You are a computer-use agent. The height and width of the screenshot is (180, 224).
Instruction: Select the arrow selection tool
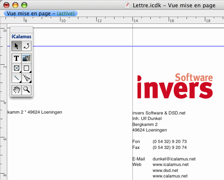point(17,46)
